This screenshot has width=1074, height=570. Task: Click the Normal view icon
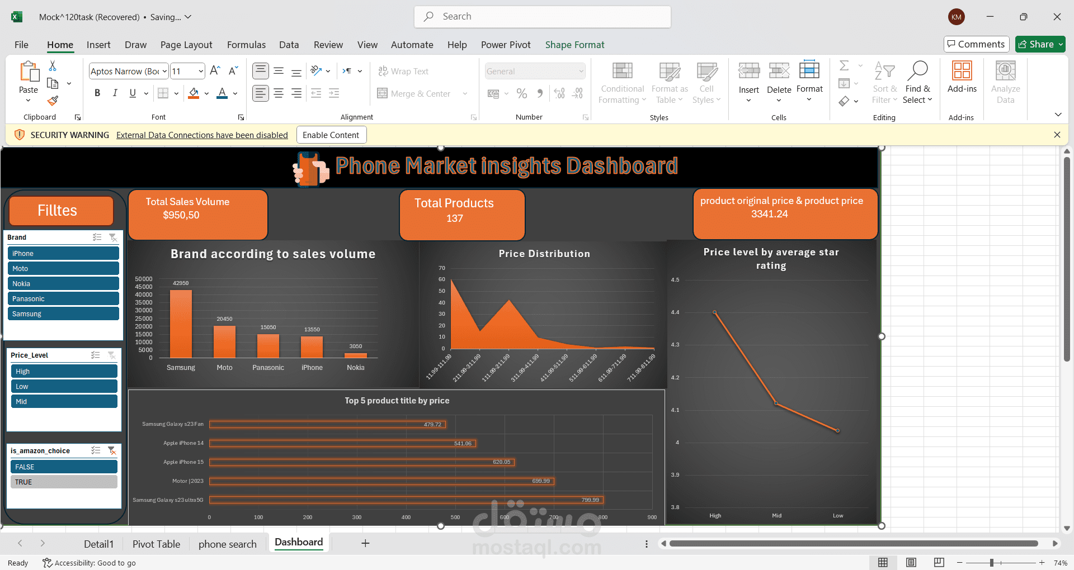[x=883, y=563]
